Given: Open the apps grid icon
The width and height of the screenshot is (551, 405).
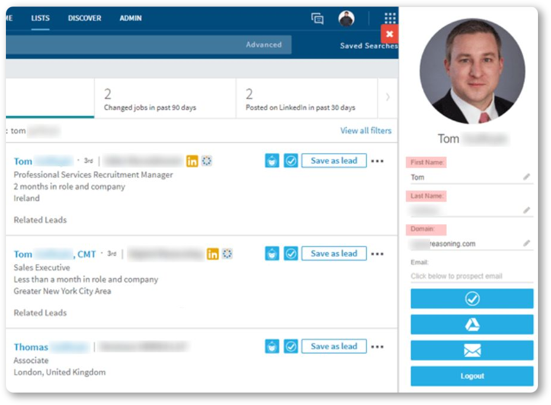Looking at the screenshot, I should click(x=390, y=18).
